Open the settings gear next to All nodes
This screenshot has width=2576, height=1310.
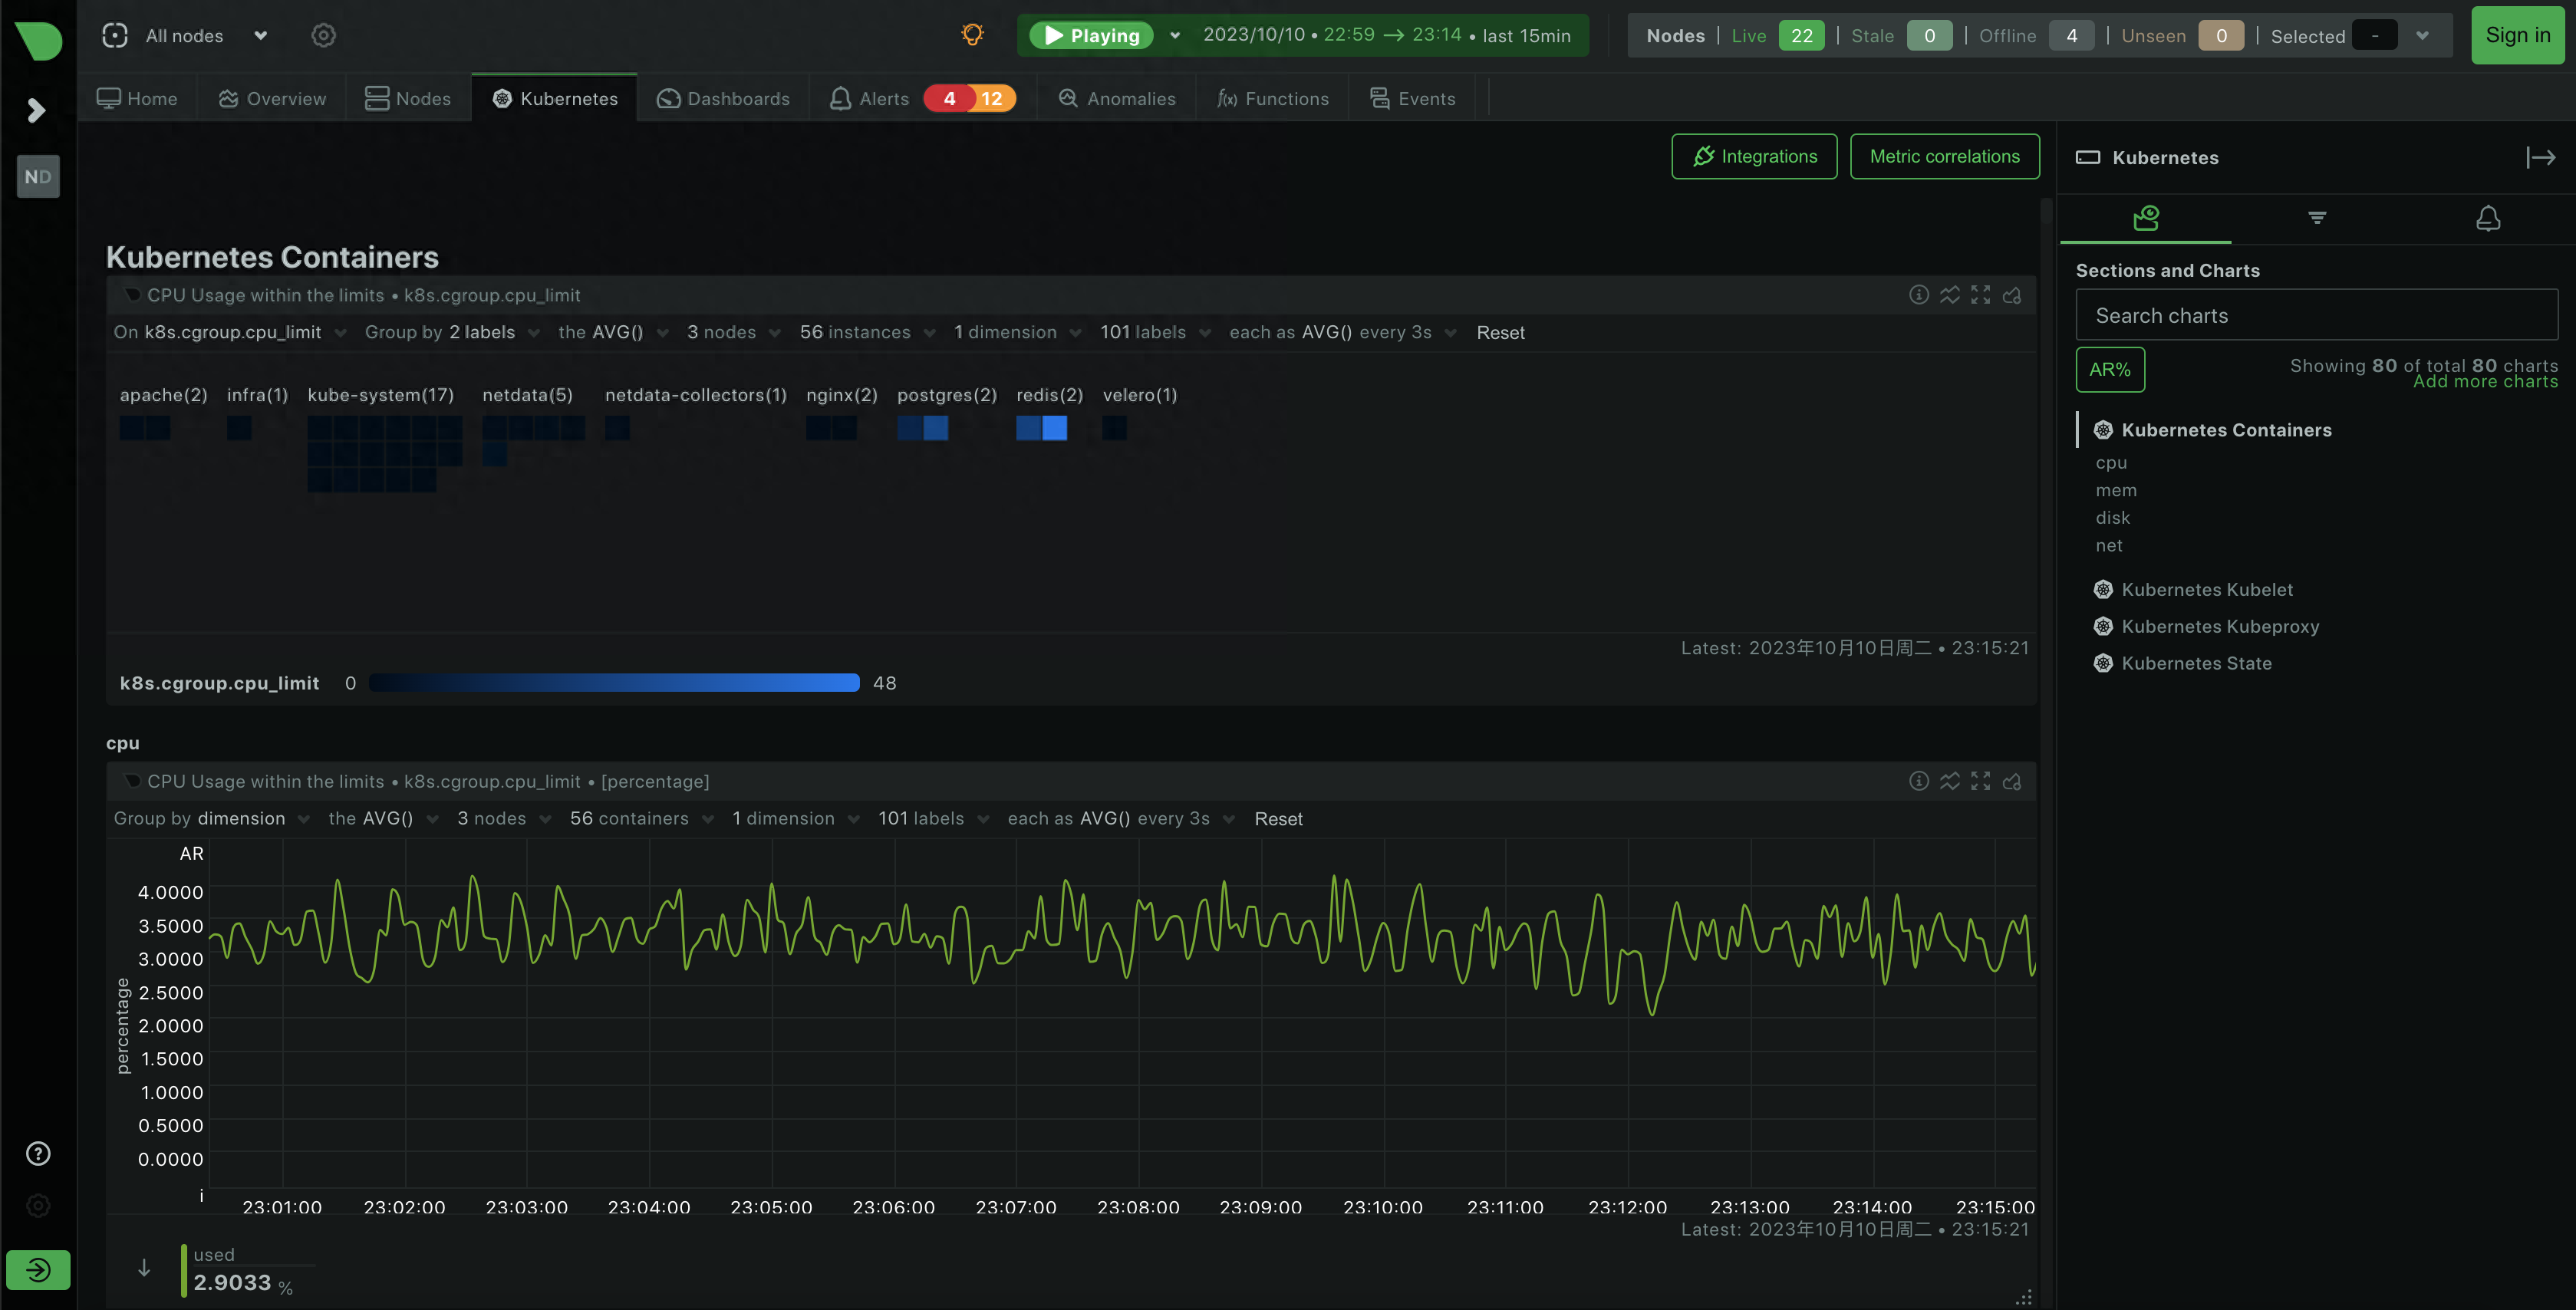pos(323,35)
